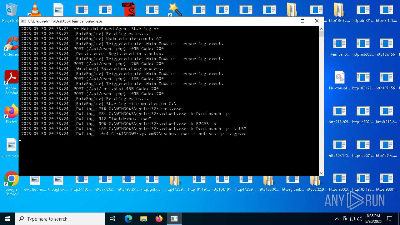Click the 'Starting file watcher on C:\' line

[x=98, y=104]
